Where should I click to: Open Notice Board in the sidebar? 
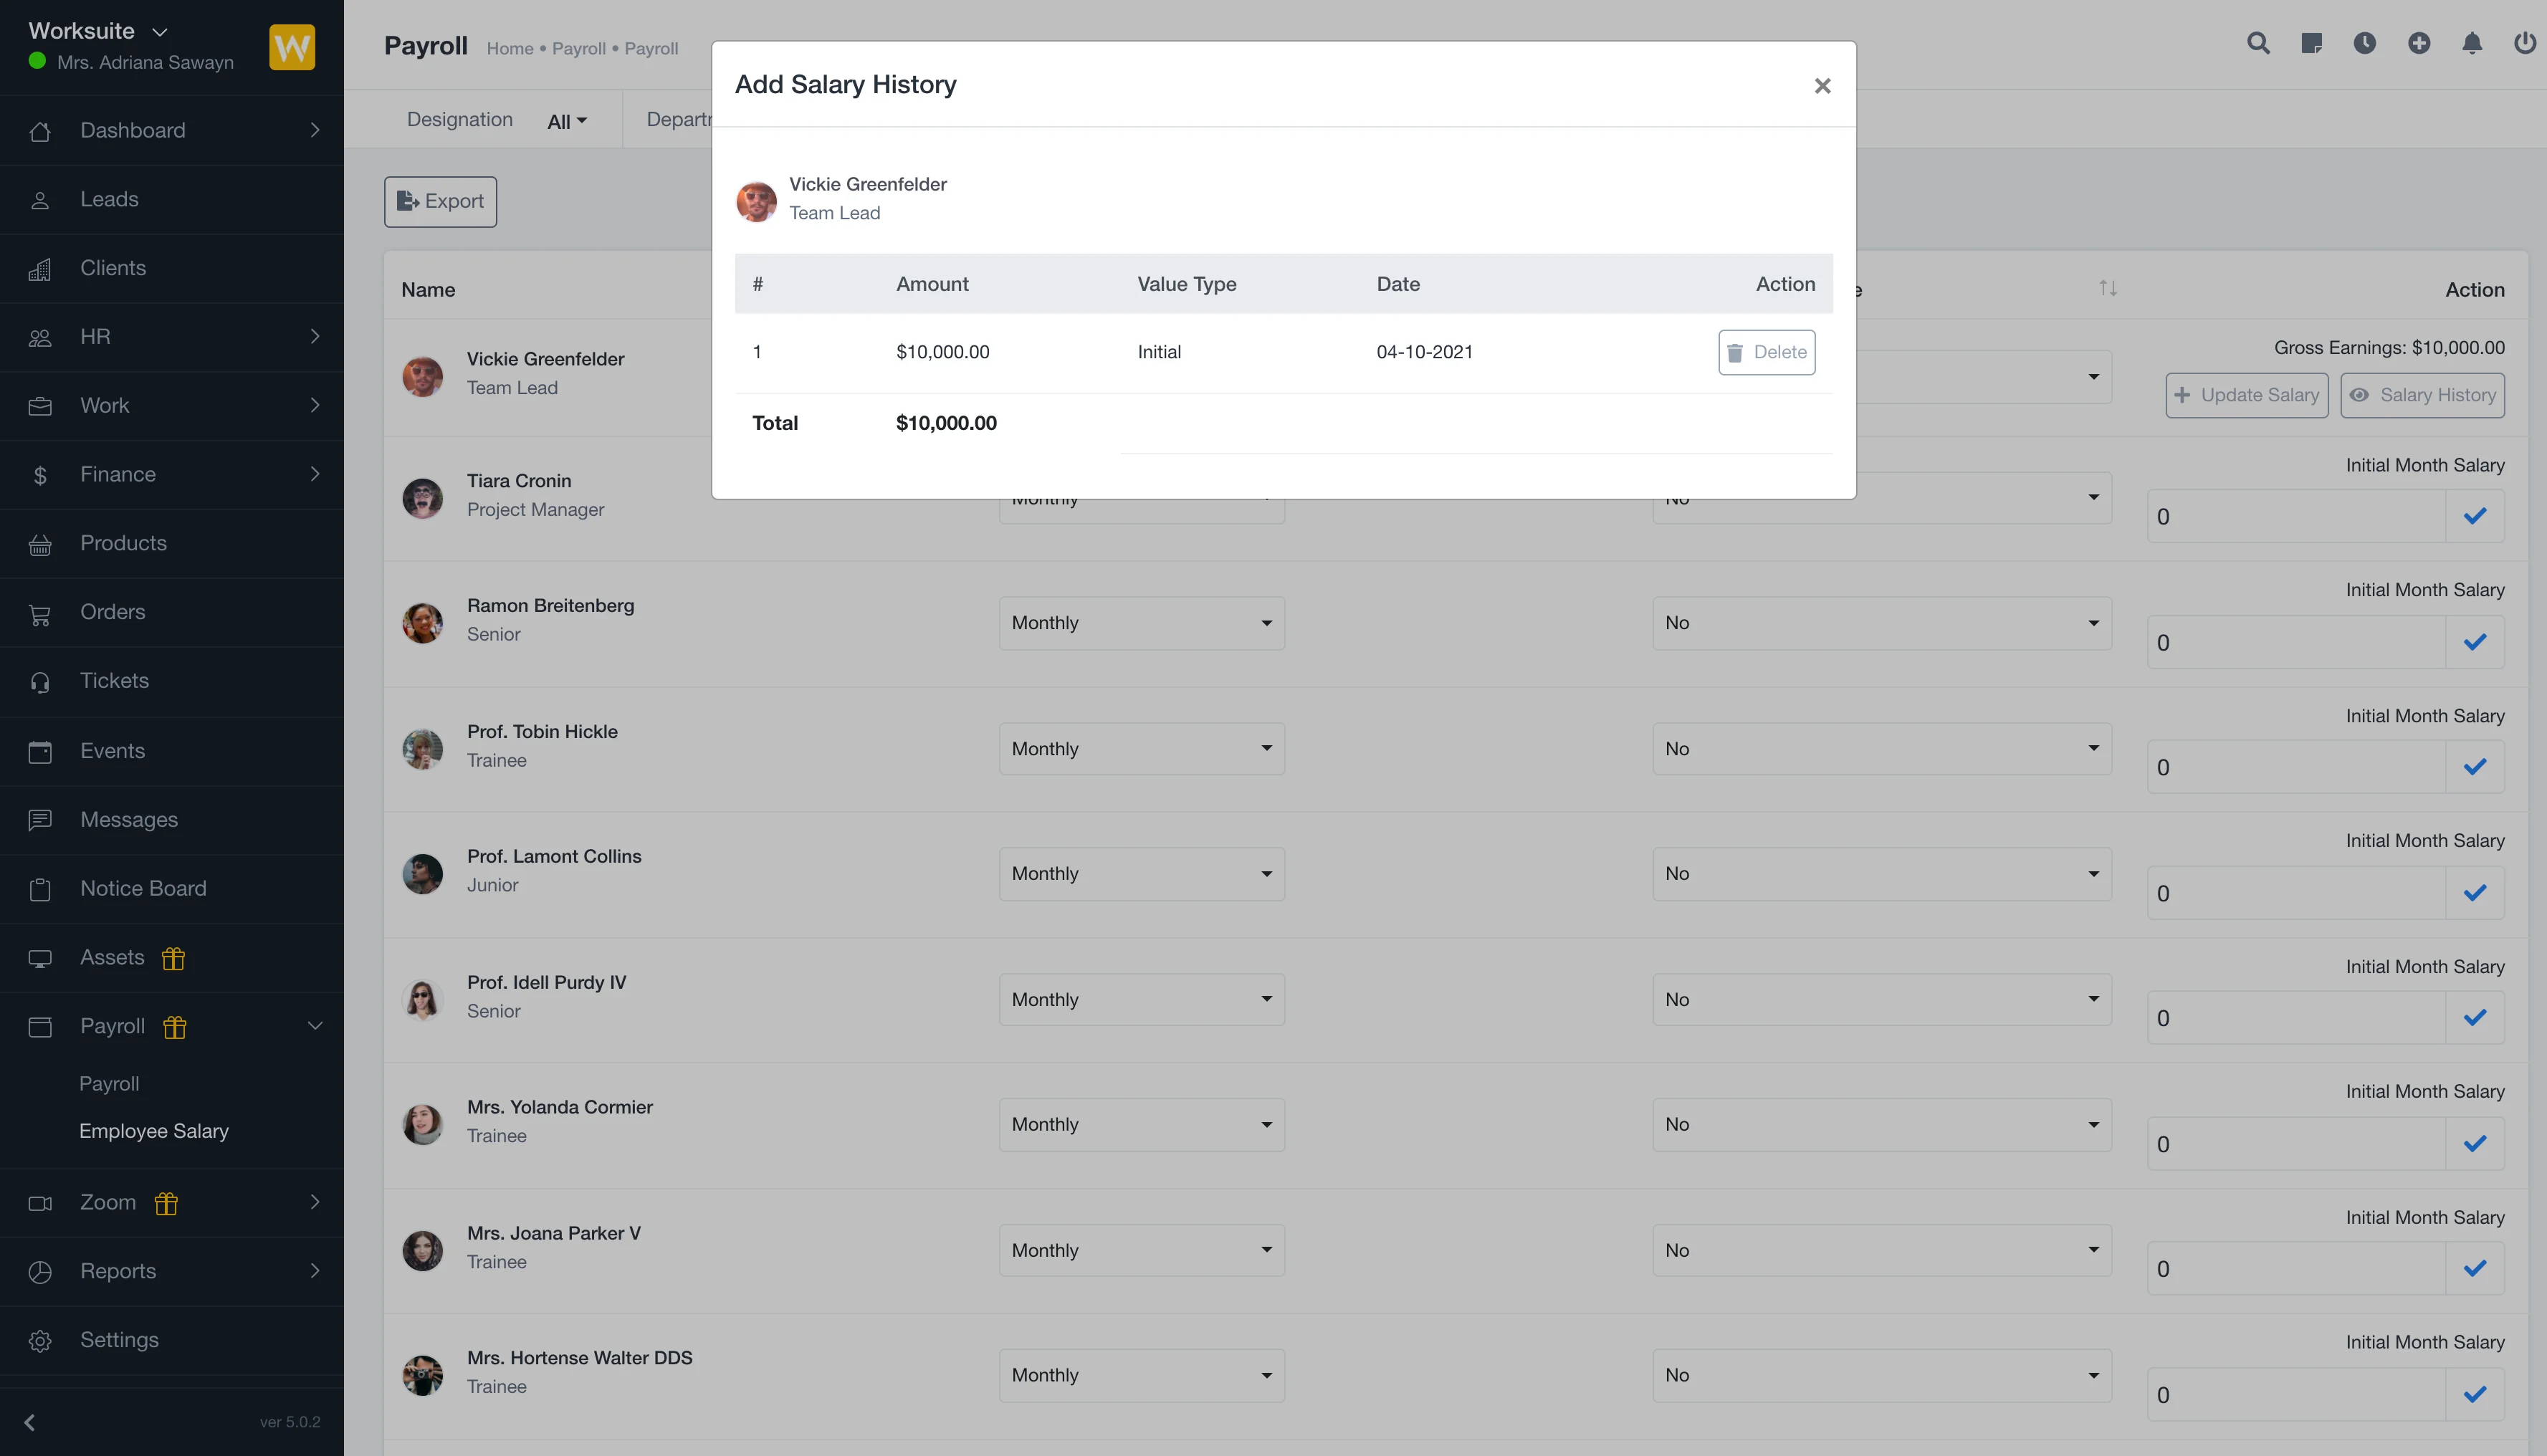coord(143,888)
